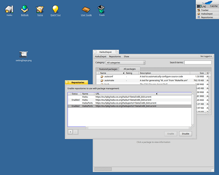Viewport: 219px width, 175px height.
Task: Select the automake package row
Action: [x=152, y=80]
